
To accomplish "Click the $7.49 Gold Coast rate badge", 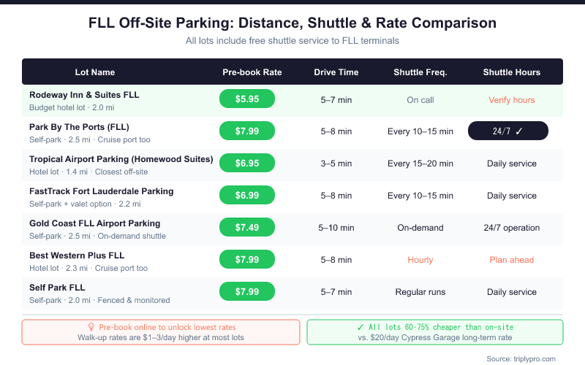I will tap(247, 228).
